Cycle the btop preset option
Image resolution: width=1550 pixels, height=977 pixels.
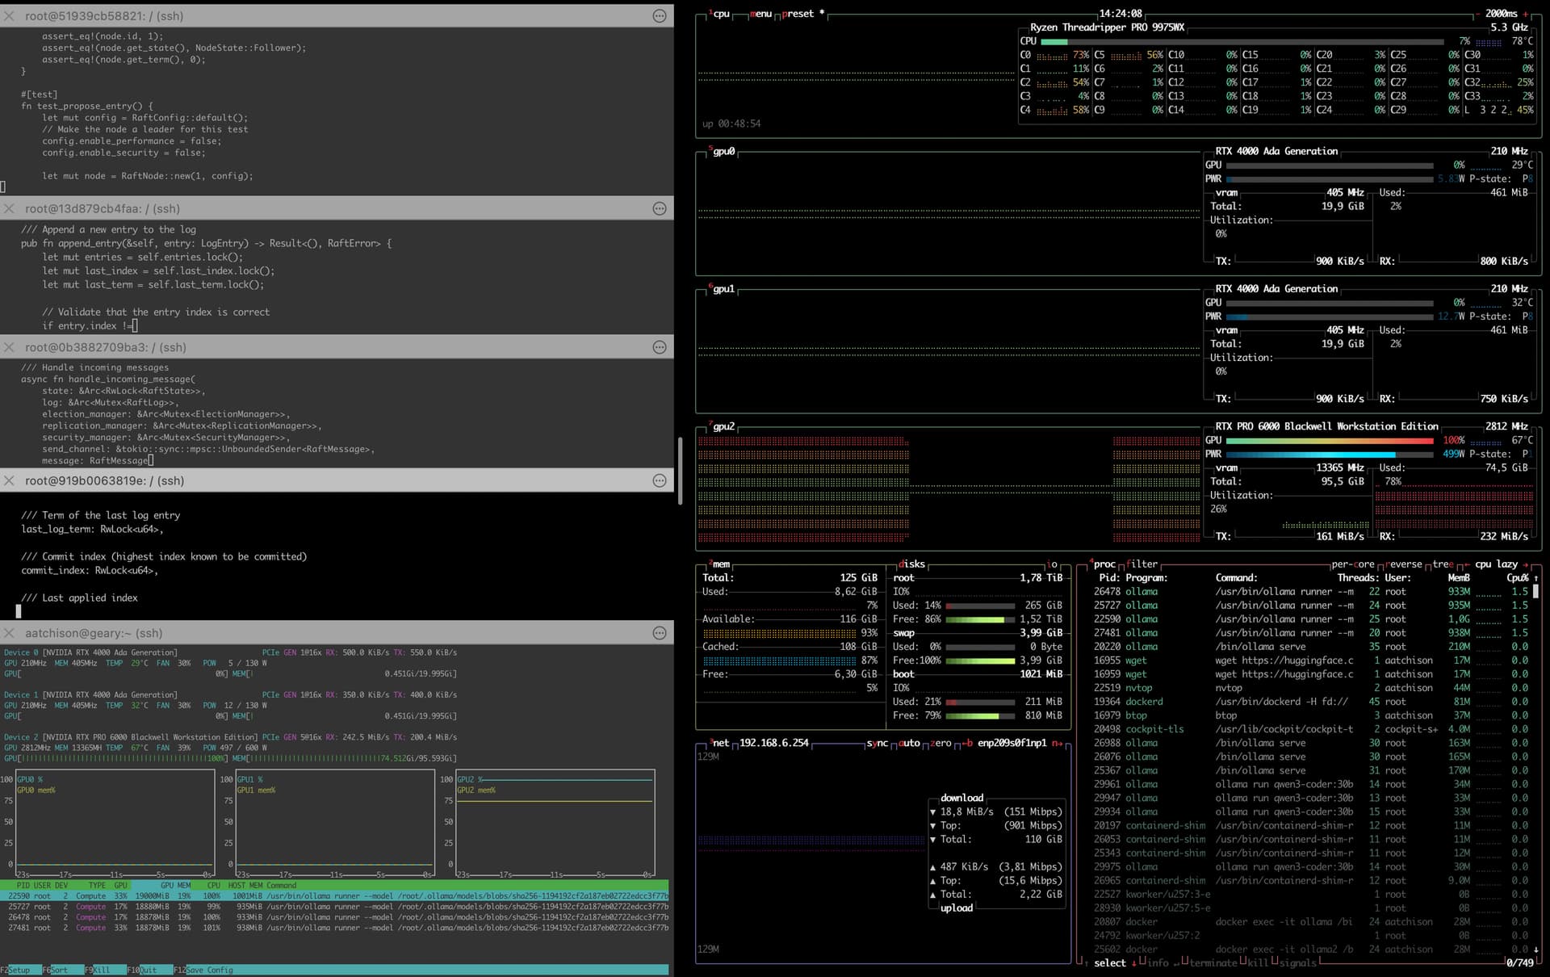coord(798,14)
